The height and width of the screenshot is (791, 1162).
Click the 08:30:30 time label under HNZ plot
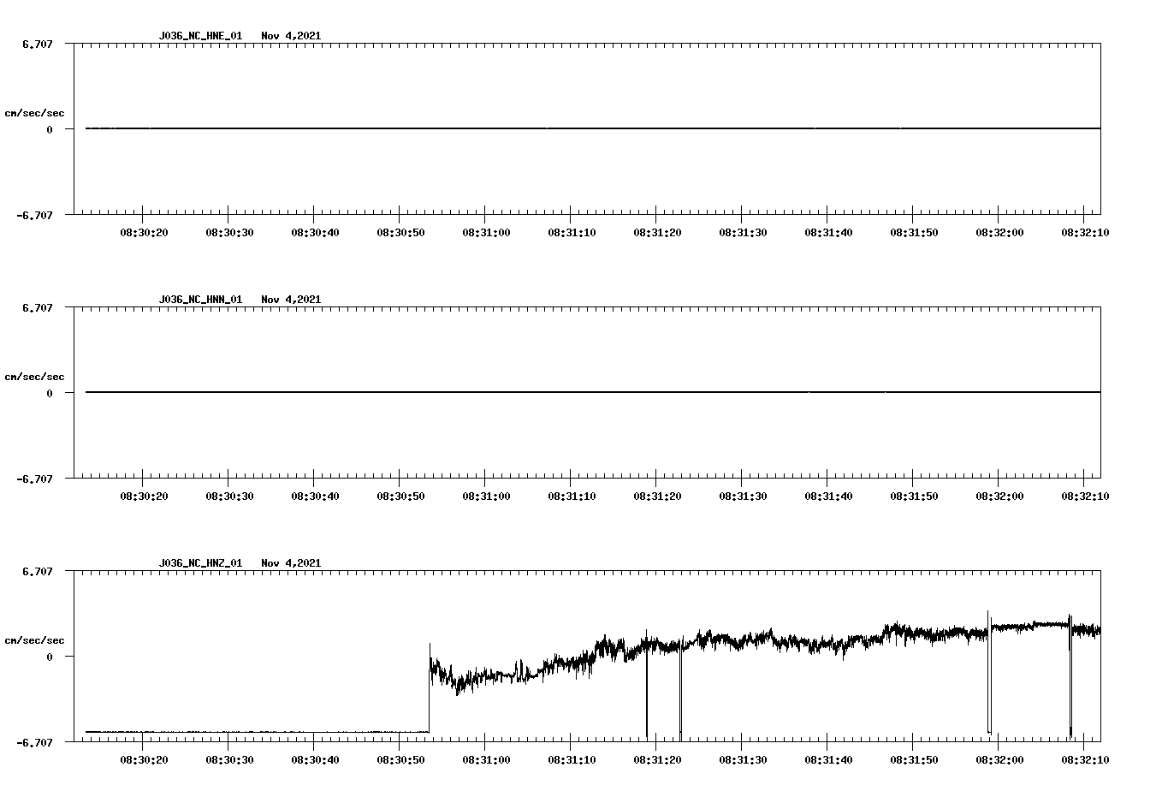pos(229,759)
